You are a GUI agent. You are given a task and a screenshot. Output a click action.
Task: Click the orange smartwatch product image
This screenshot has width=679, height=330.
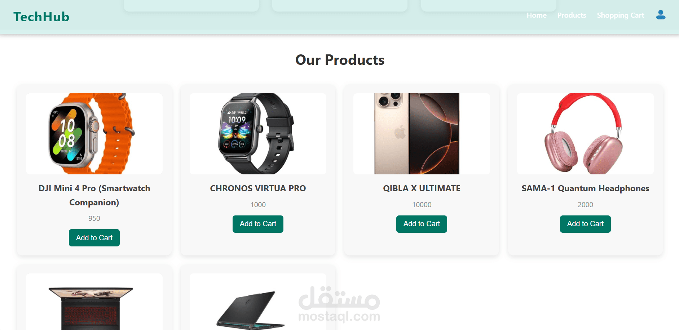click(94, 134)
